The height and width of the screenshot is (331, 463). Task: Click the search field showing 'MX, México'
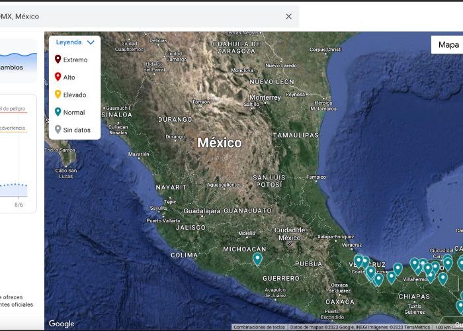[149, 17]
